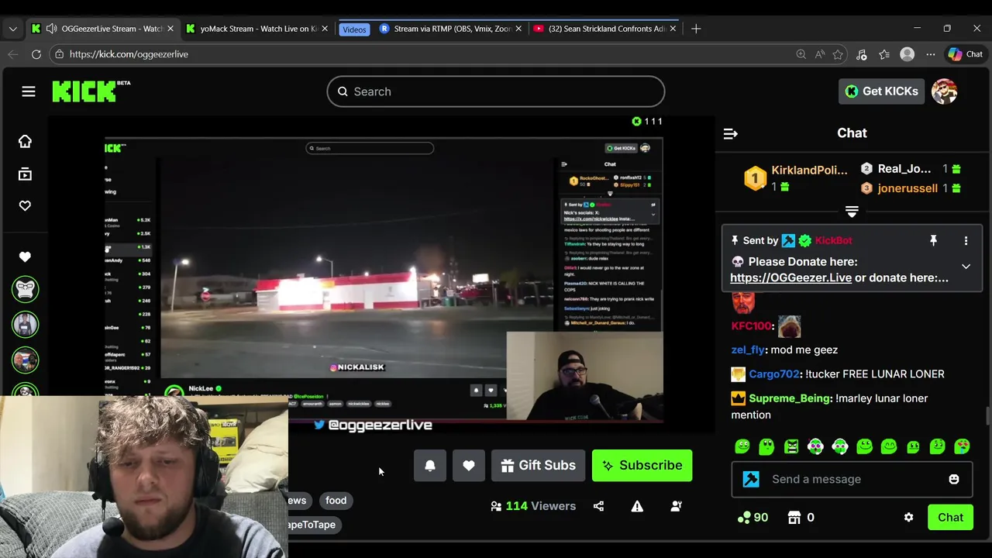992x558 pixels.
Task: Click the zel_fly username in chat
Action: pos(748,350)
